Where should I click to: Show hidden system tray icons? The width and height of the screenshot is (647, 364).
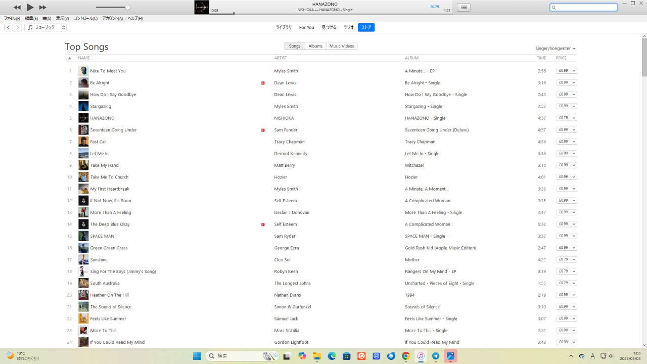click(x=571, y=356)
